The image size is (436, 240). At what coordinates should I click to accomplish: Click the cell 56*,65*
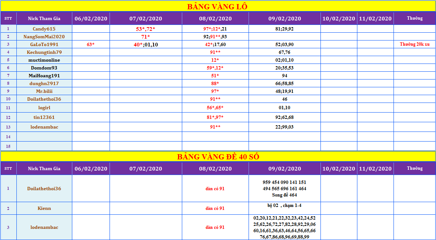tap(215, 107)
